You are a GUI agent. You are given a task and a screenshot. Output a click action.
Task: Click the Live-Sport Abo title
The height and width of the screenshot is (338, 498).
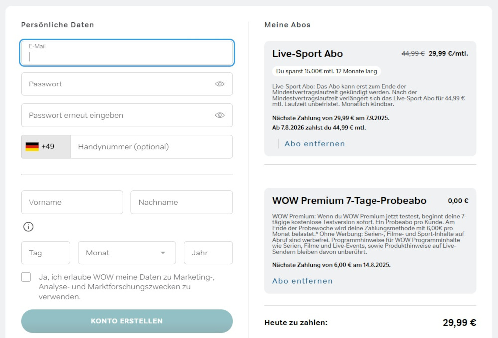(x=307, y=54)
